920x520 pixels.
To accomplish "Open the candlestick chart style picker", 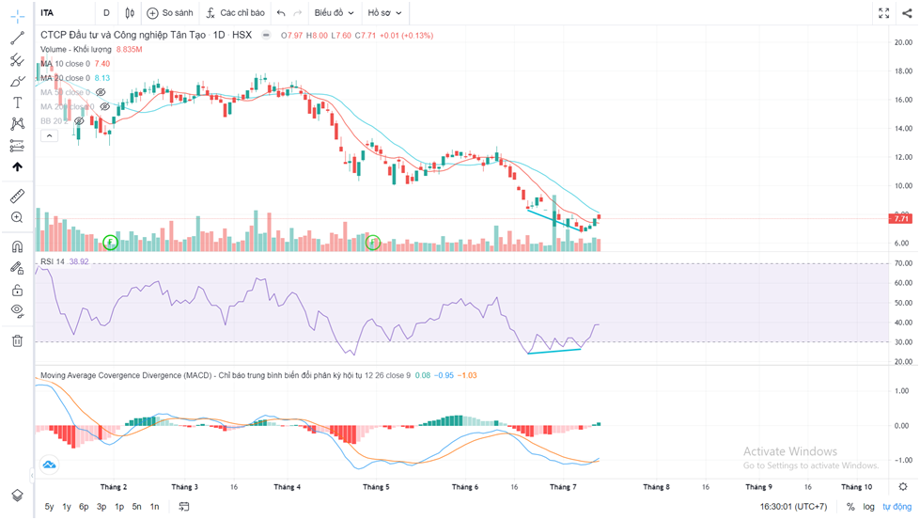I will click(x=130, y=13).
